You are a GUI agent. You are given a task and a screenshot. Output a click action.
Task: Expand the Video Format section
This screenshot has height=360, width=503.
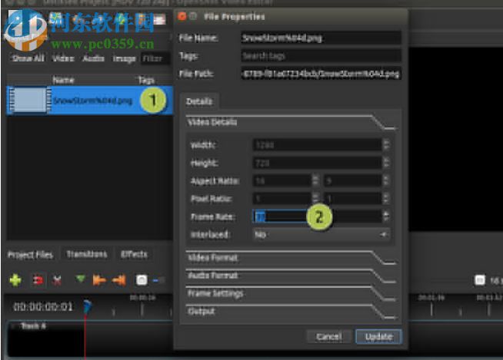point(291,258)
